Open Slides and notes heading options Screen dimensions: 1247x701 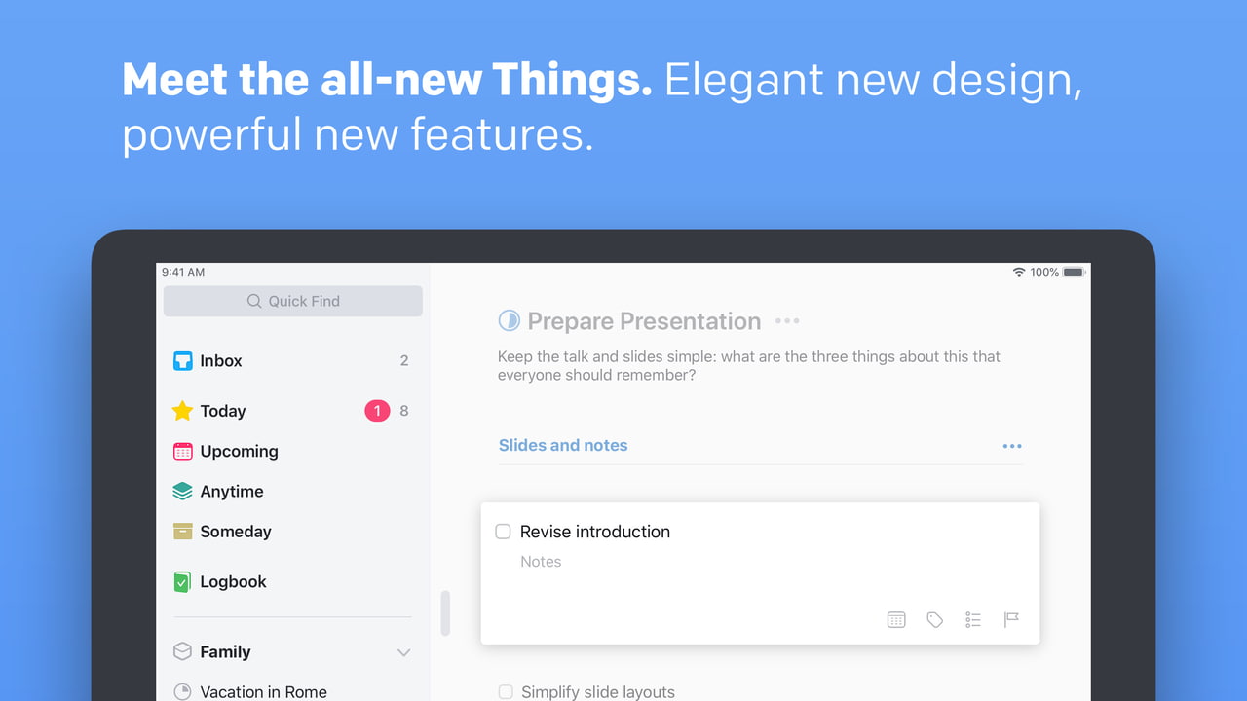(x=1012, y=446)
